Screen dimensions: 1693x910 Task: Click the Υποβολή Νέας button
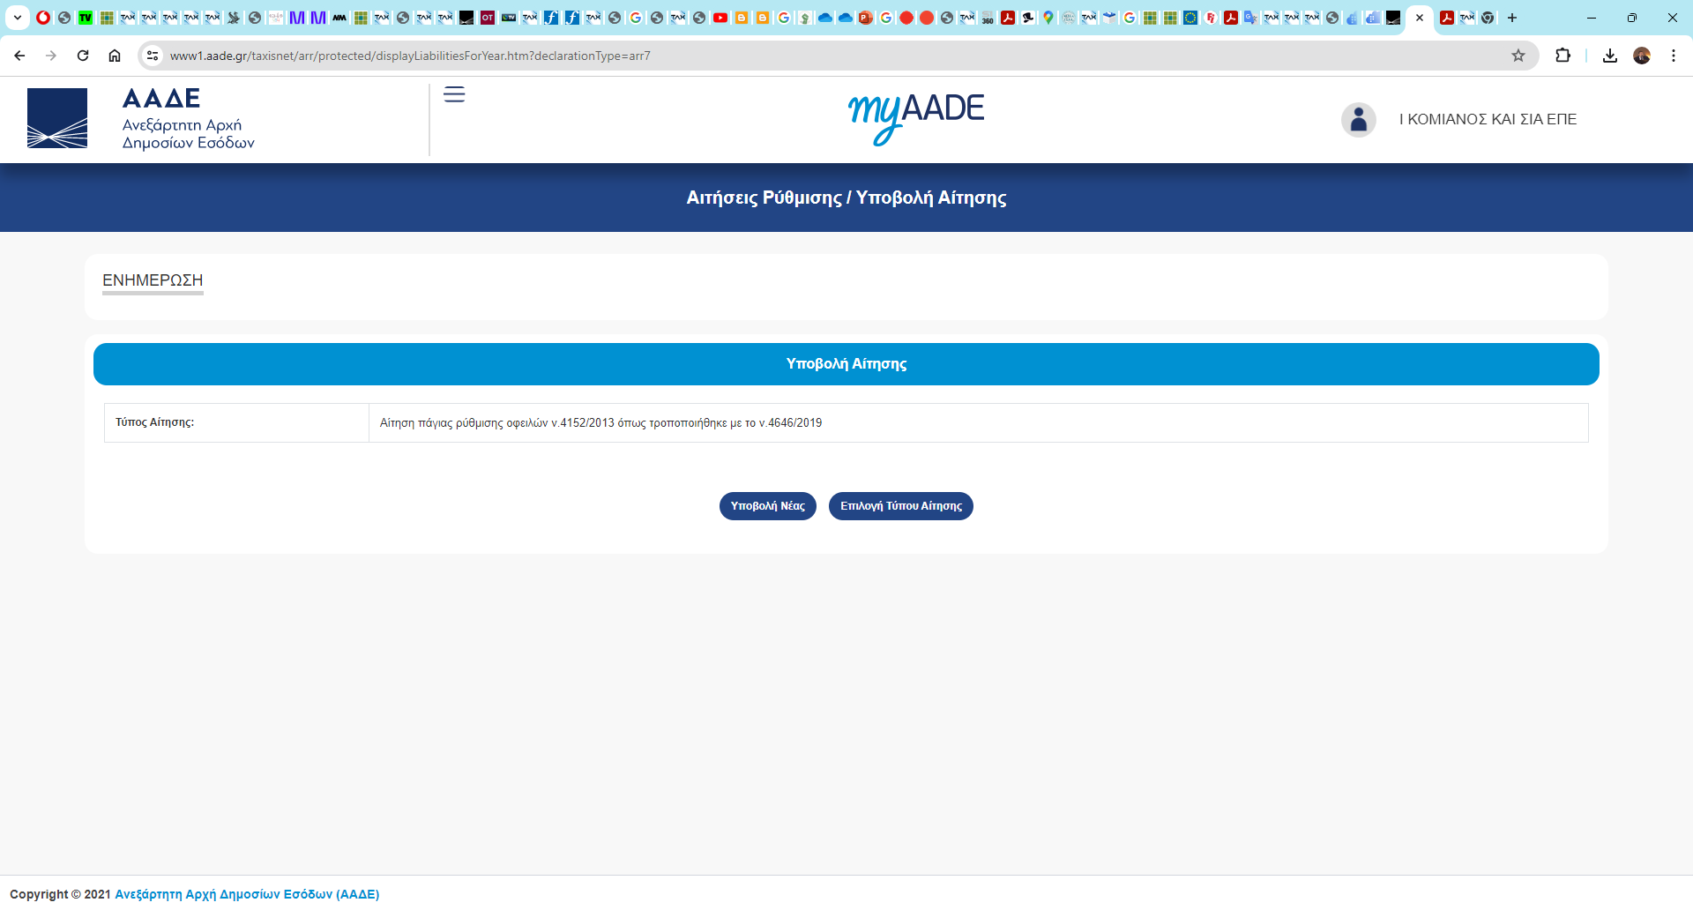pos(767,506)
